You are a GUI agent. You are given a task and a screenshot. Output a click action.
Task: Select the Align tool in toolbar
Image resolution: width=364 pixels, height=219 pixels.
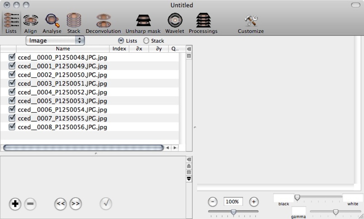tap(31, 23)
